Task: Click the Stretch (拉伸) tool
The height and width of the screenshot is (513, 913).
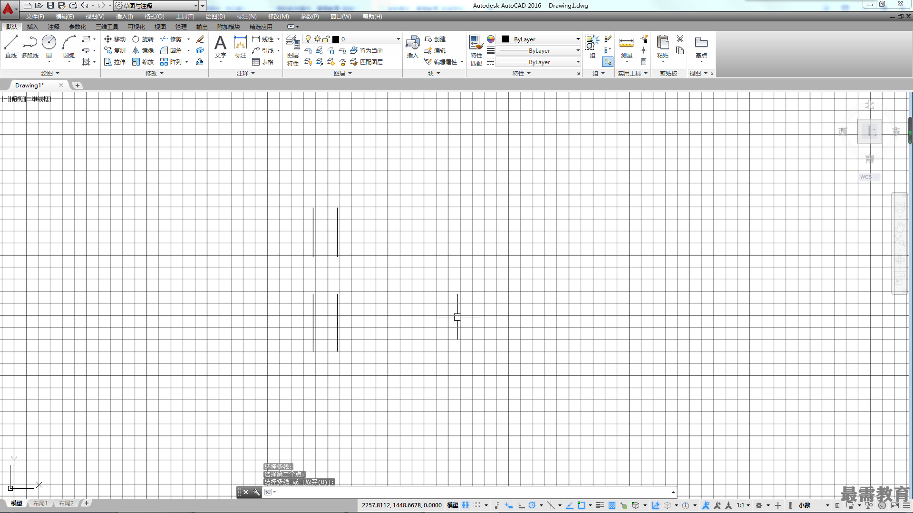Action: pyautogui.click(x=115, y=62)
